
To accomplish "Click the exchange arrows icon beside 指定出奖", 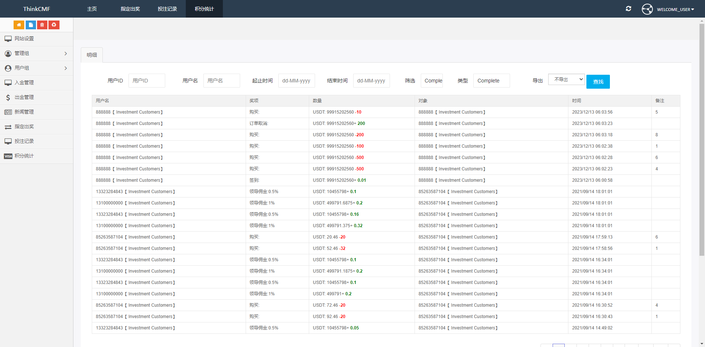I will pyautogui.click(x=8, y=127).
